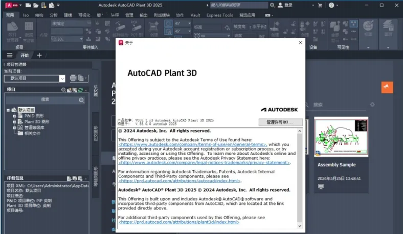
Task: Click the About dialog scroll up arrow
Action: pos(300,131)
